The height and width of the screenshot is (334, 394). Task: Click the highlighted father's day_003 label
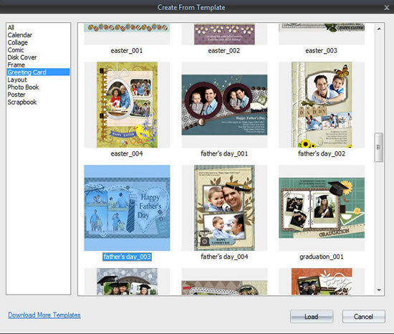point(127,257)
